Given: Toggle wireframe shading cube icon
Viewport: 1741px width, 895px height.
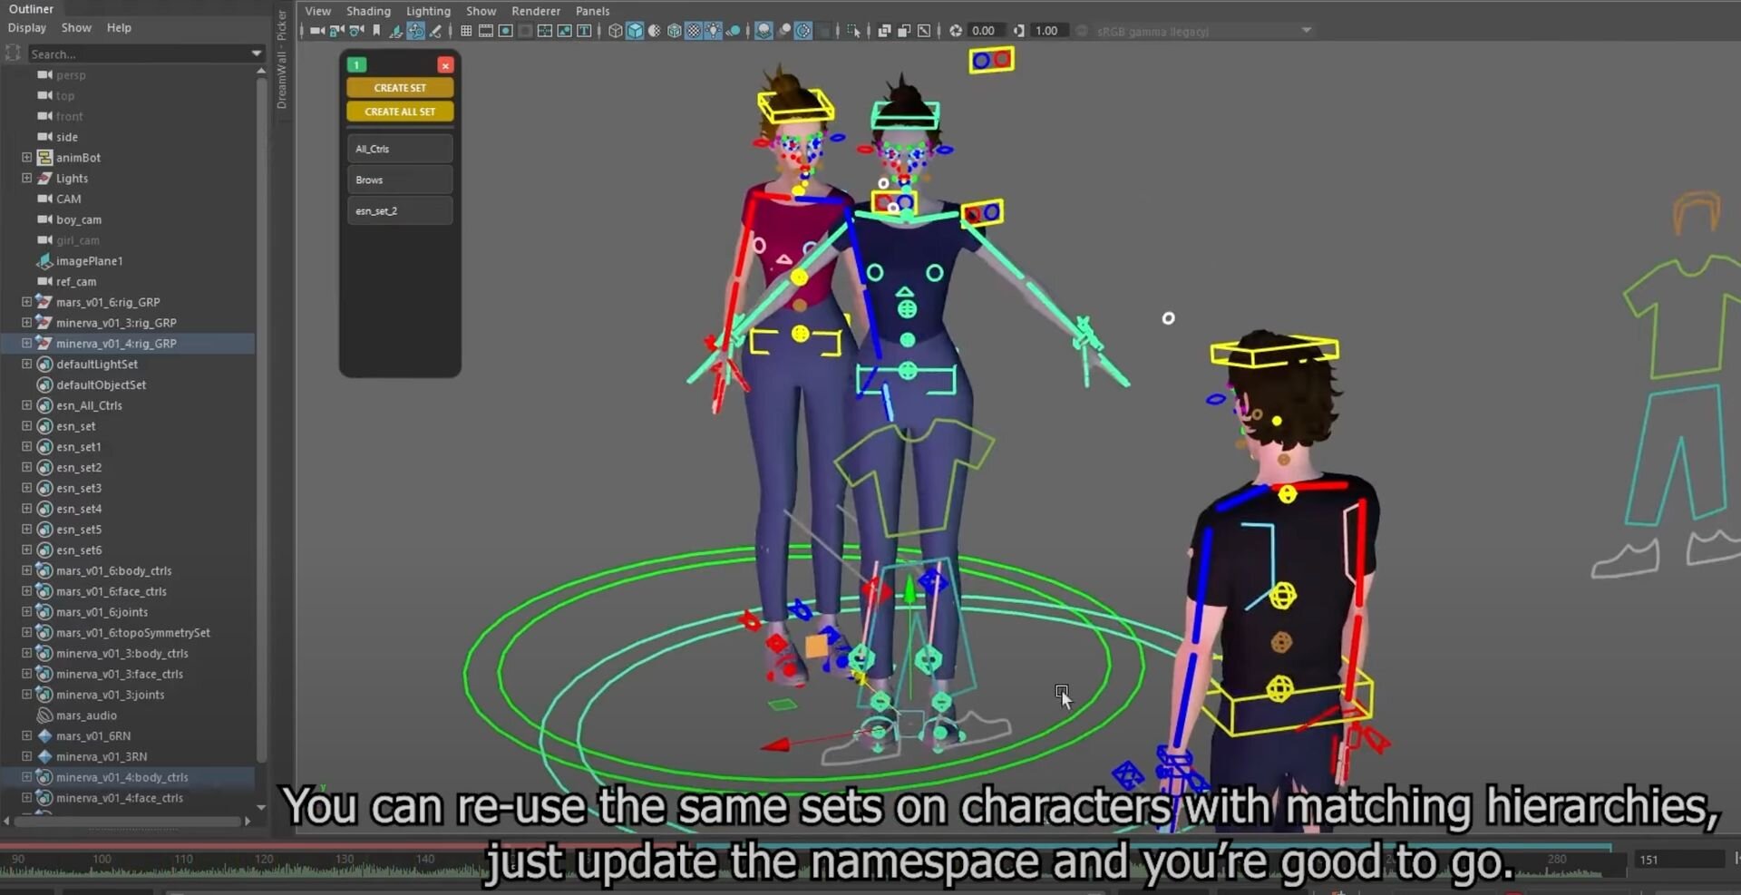Looking at the screenshot, I should click(x=615, y=31).
